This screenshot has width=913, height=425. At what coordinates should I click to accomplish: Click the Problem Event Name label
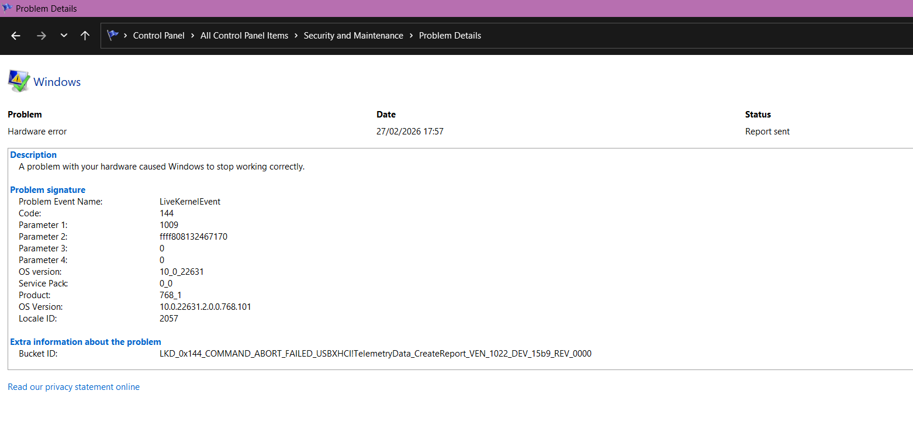tap(61, 202)
